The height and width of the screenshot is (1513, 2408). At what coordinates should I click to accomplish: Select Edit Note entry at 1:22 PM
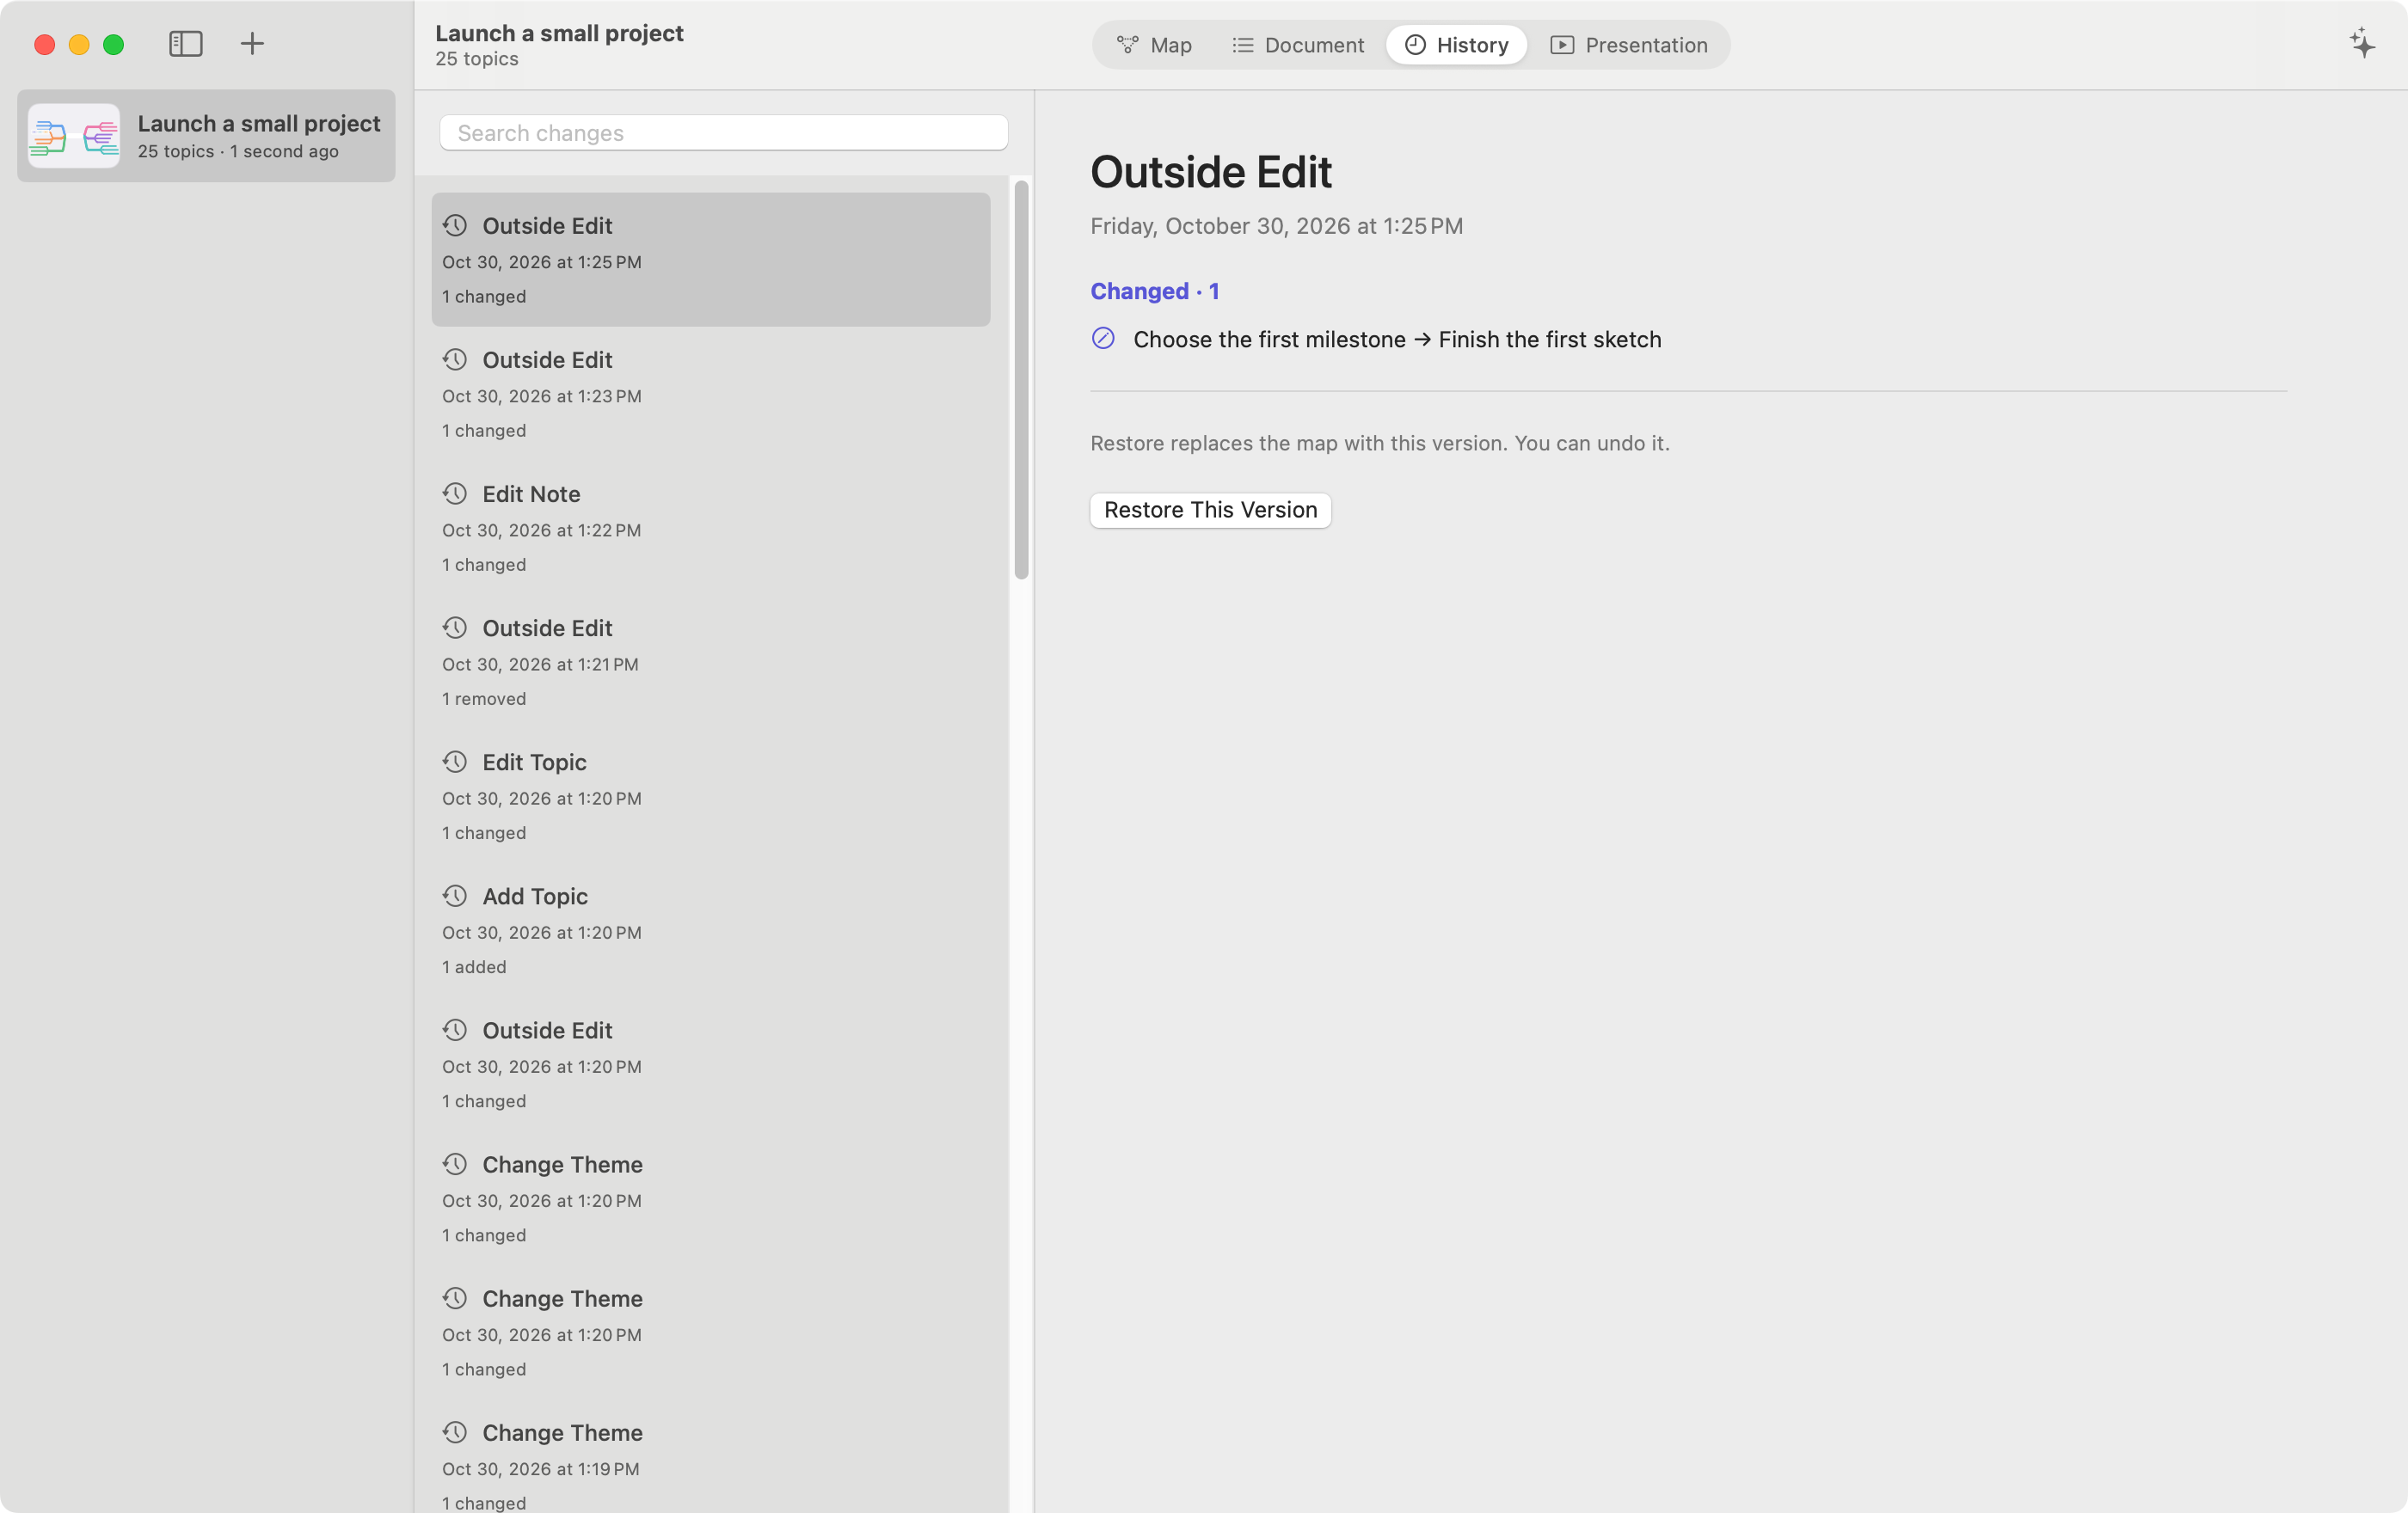coord(711,528)
